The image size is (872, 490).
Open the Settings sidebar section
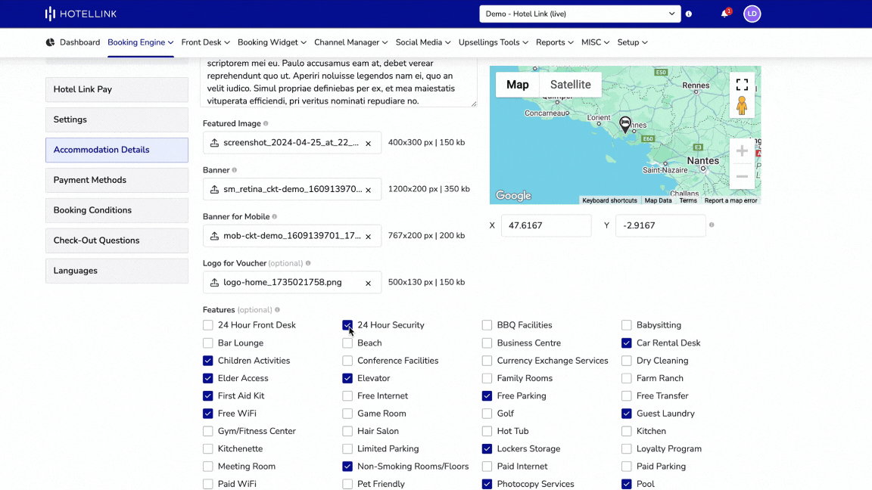tap(117, 119)
